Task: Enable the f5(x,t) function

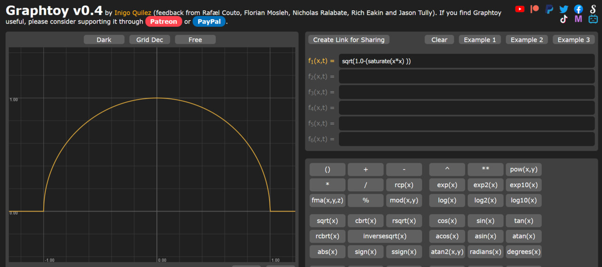Action: (321, 123)
